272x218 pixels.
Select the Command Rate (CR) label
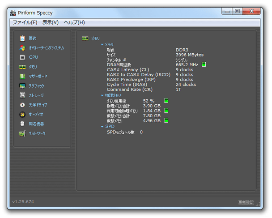click(x=130, y=90)
